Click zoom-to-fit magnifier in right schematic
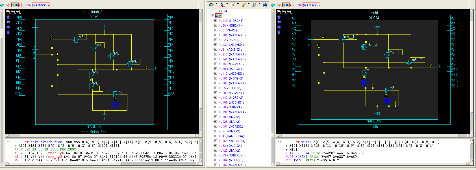 point(279,12)
